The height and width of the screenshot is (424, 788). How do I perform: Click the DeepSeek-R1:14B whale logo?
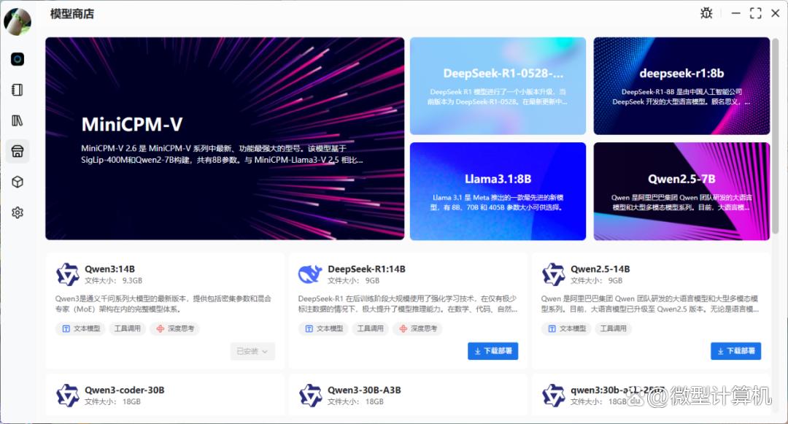coord(310,274)
